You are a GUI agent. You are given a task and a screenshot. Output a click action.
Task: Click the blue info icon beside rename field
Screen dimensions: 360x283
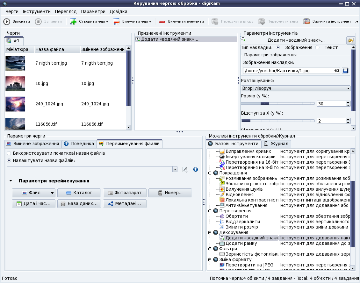pos(196,169)
